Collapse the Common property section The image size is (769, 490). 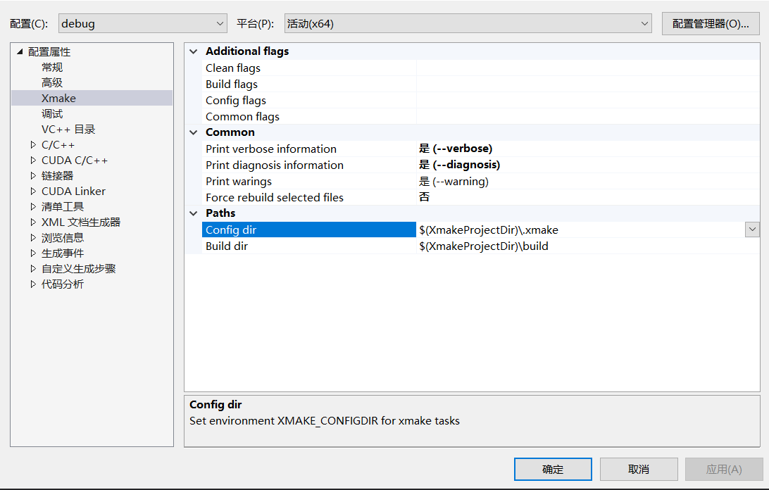click(x=194, y=132)
